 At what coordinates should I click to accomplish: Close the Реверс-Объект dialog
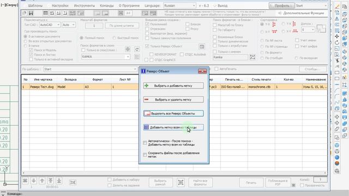pyautogui.click(x=202, y=71)
